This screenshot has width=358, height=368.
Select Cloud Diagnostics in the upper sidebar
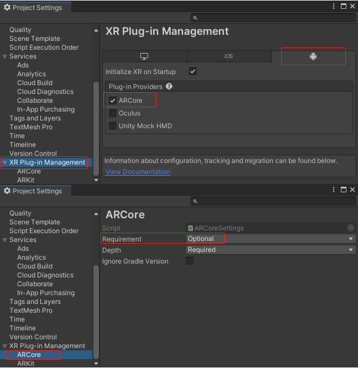click(45, 92)
